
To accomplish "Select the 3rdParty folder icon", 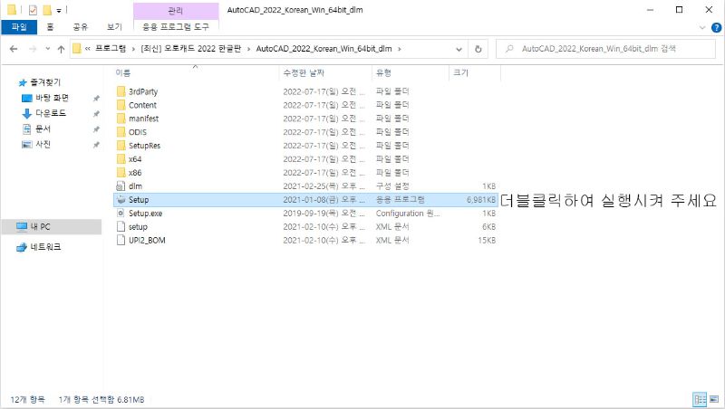I will [x=122, y=91].
